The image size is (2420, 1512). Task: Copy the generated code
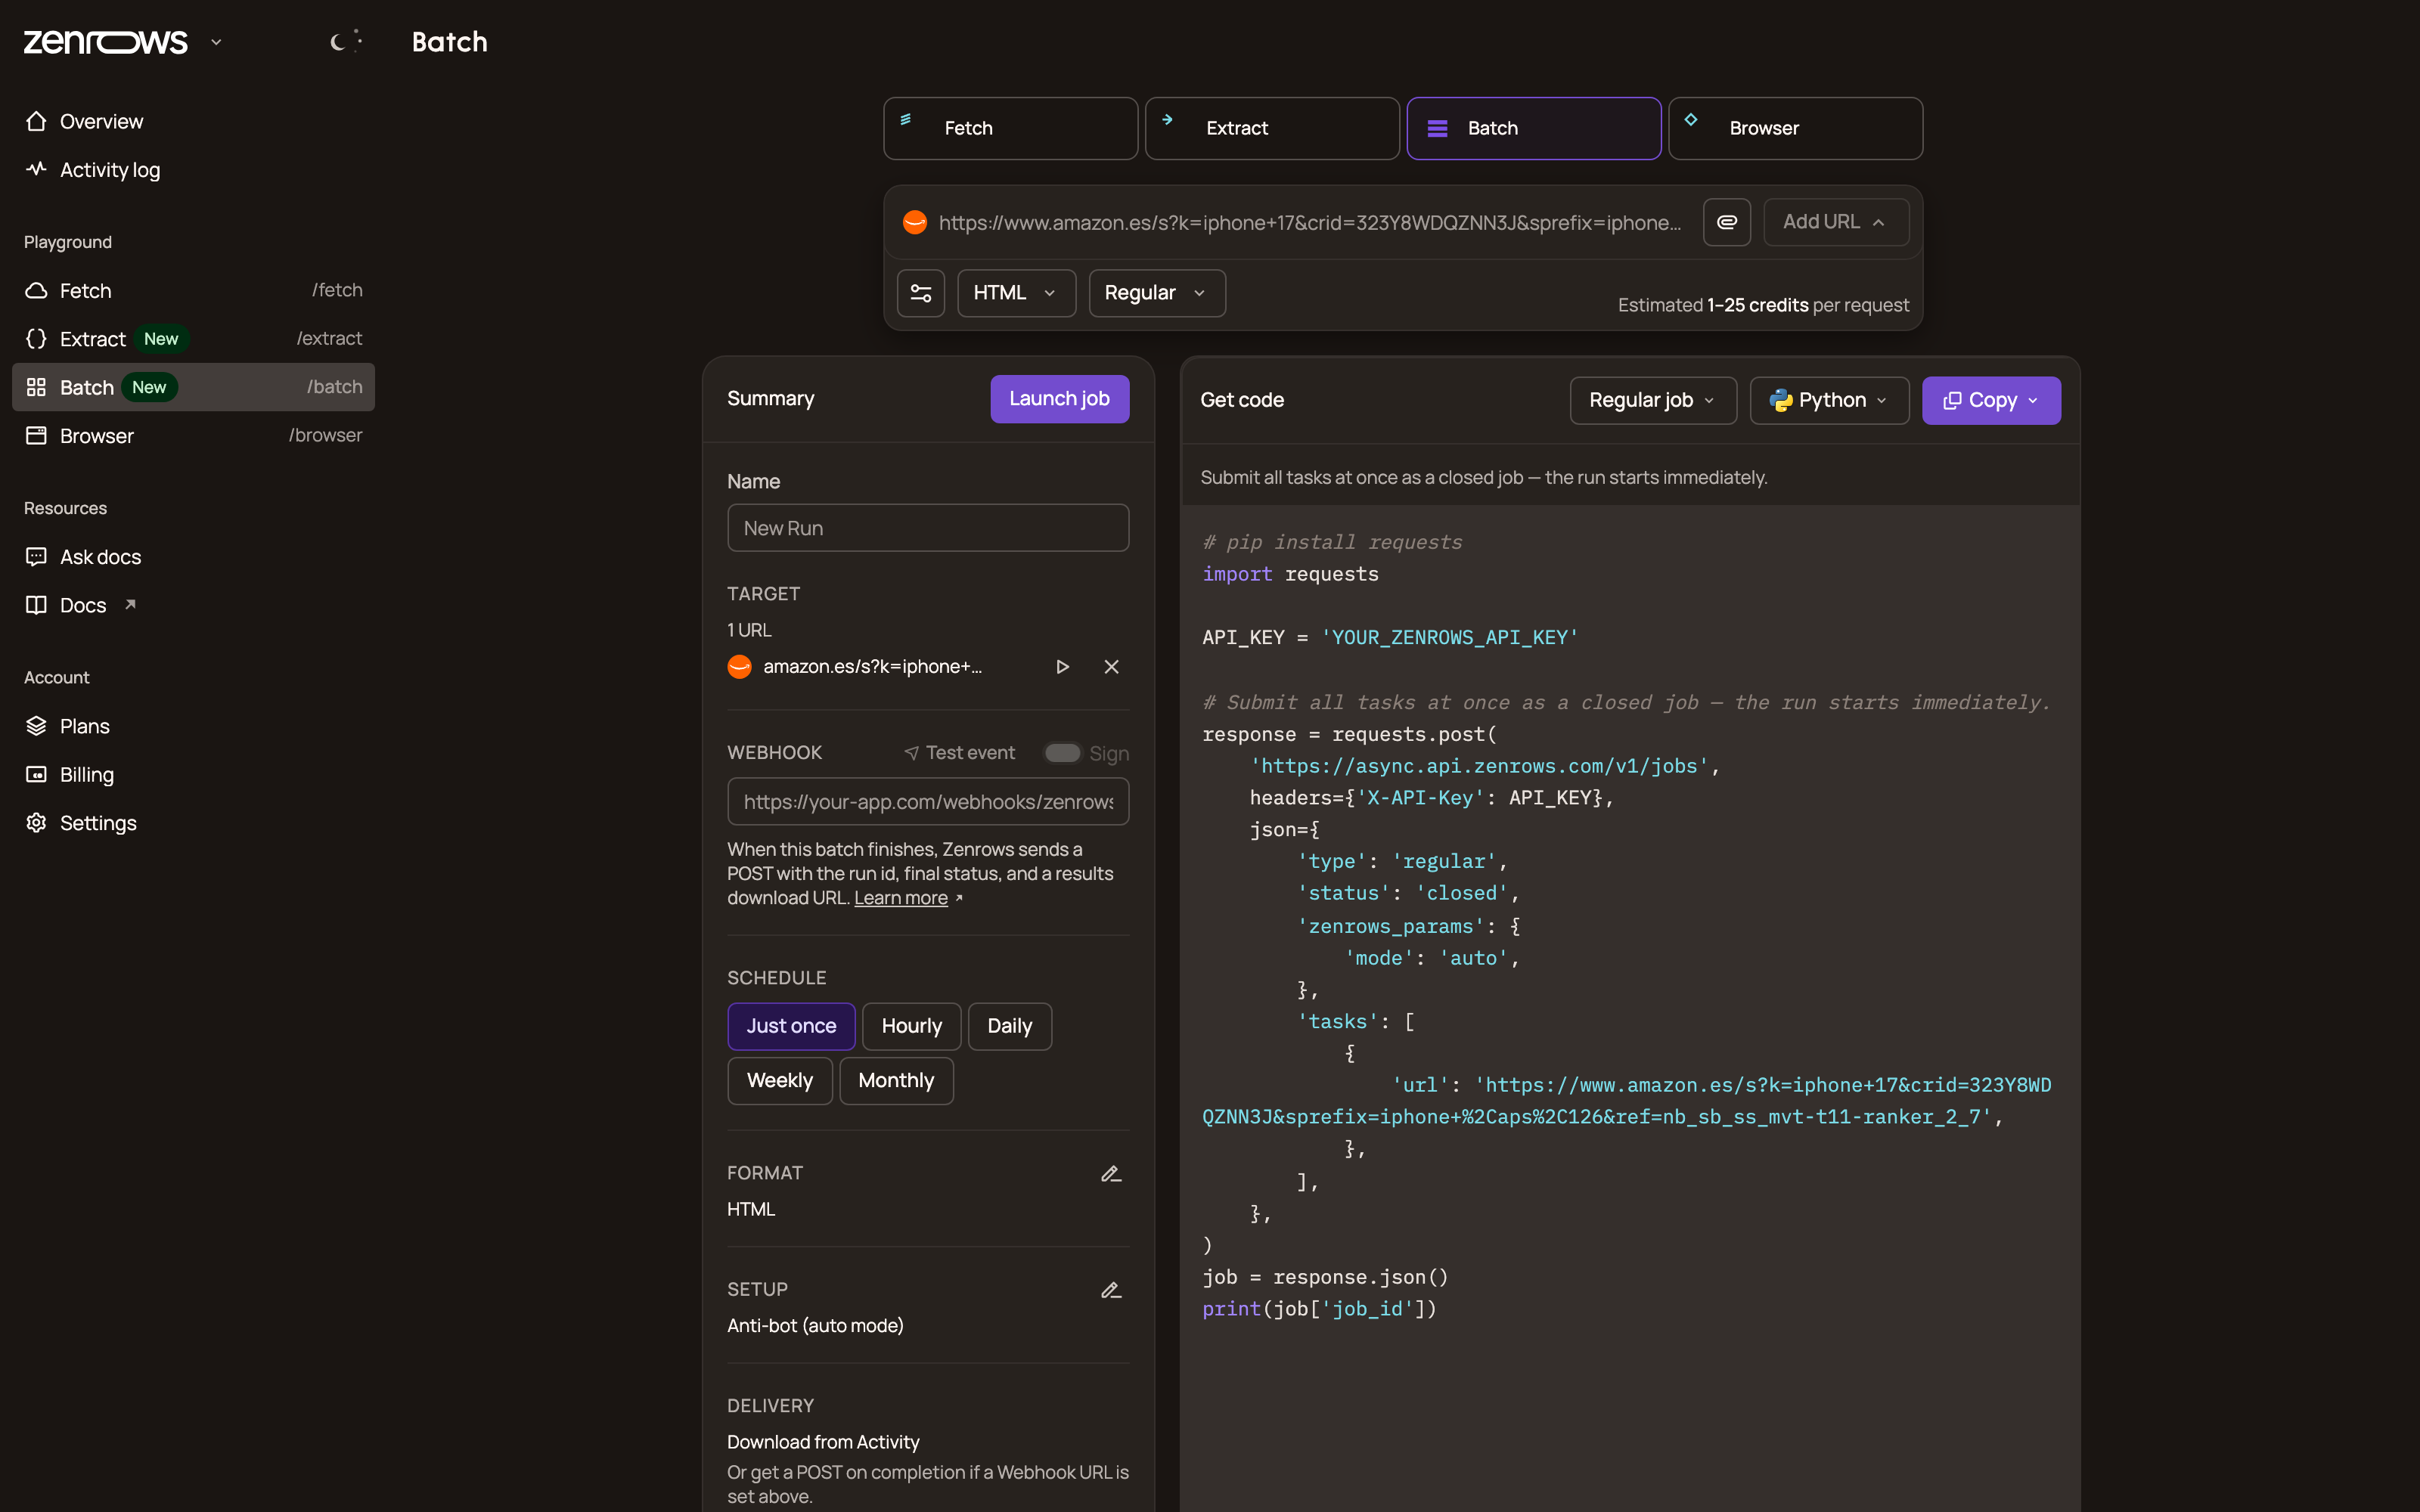[x=1991, y=400]
